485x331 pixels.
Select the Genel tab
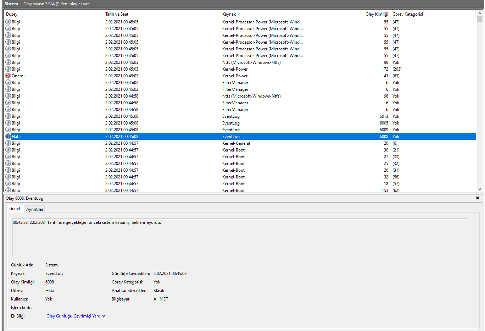(15, 209)
